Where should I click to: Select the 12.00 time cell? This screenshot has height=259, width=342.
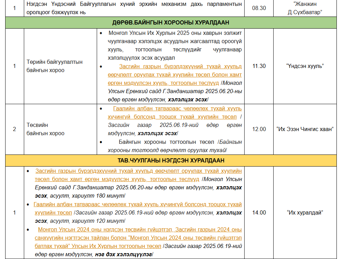click(x=259, y=129)
